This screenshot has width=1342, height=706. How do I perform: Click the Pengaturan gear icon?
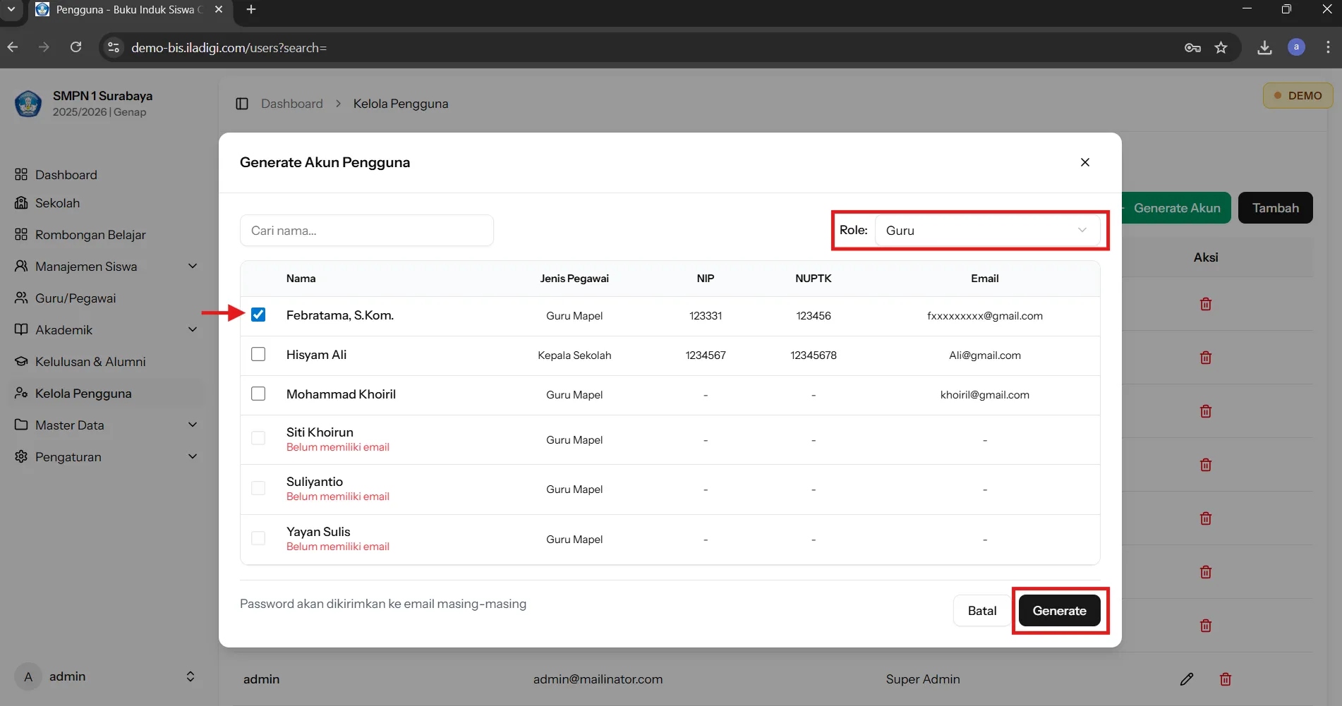[x=21, y=456]
